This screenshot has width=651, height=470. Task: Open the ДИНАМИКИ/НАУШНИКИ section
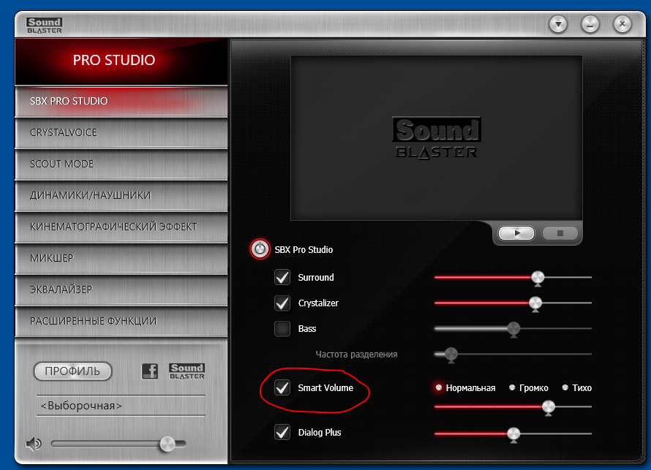(x=121, y=195)
